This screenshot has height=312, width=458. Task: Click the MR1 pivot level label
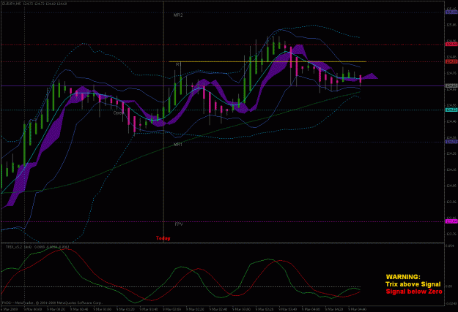point(178,145)
